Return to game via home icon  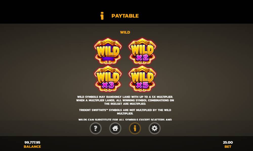115,128
